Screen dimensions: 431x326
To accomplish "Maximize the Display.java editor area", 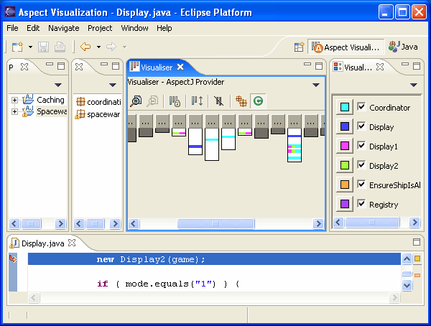I will pyautogui.click(x=417, y=242).
